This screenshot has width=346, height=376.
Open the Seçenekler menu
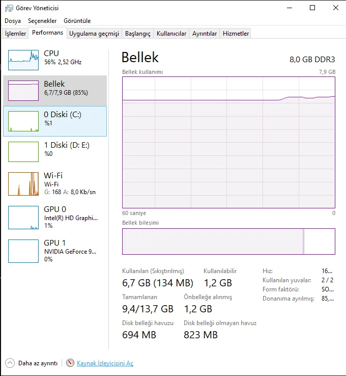tap(42, 21)
